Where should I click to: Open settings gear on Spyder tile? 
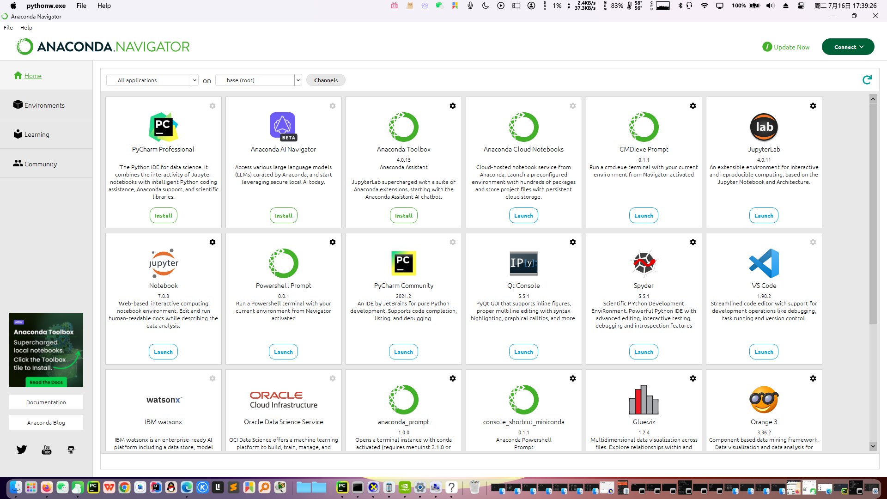[x=693, y=242]
